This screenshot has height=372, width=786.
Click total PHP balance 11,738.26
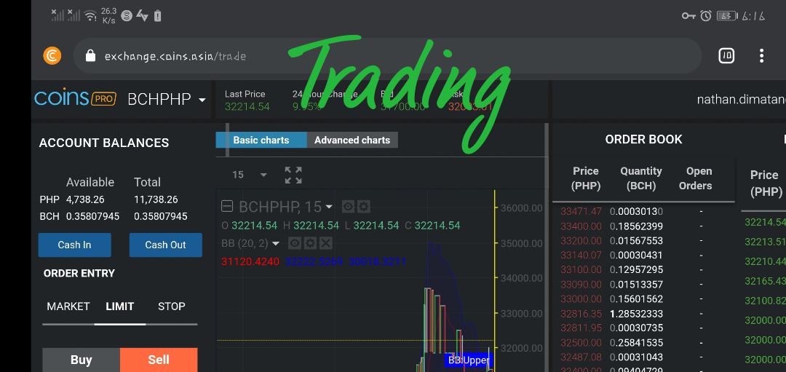pos(156,199)
